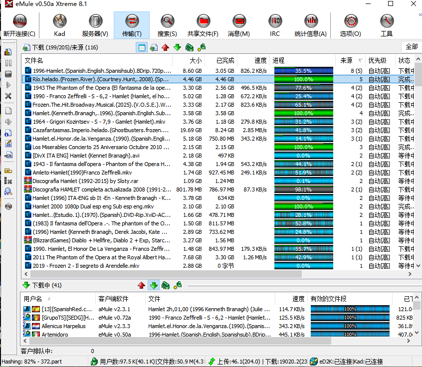Open Options (选项)
The height and width of the screenshot is (367, 422).
coord(350,25)
